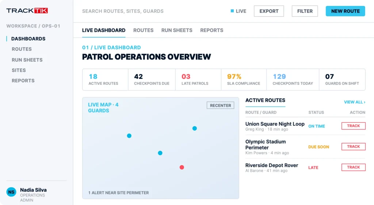Click the 18 Active Routes stat card
This screenshot has height=205, width=374.
tap(105, 79)
